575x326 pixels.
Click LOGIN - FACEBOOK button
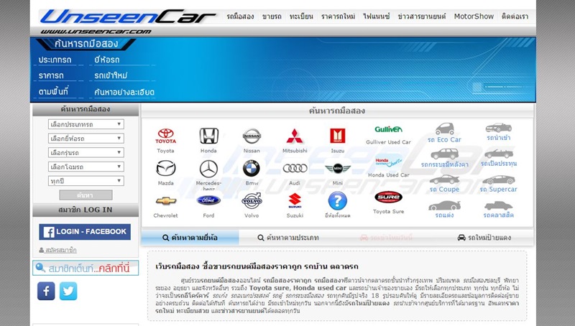coord(85,232)
